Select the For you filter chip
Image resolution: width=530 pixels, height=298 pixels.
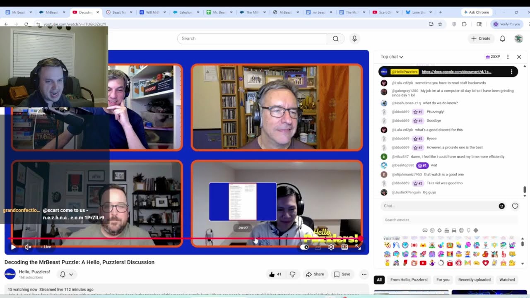pyautogui.click(x=443, y=280)
